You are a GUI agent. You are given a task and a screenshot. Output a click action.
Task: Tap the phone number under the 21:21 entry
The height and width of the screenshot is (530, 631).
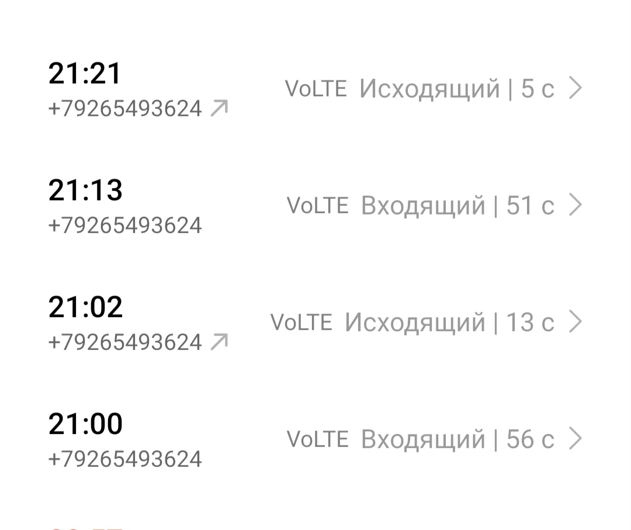[125, 109]
